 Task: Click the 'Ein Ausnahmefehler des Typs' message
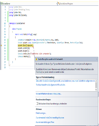pyautogui.click(x=64, y=64)
